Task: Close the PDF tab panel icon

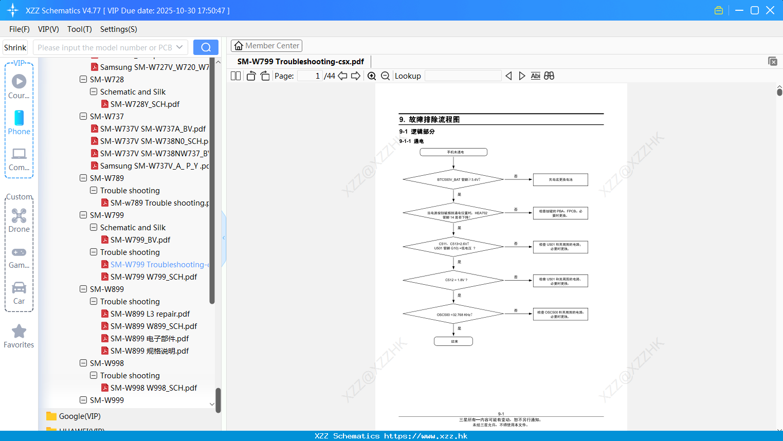Action: [773, 61]
